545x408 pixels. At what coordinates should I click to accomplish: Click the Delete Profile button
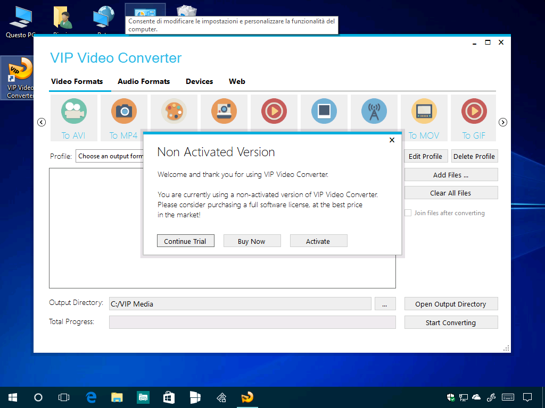(474, 156)
